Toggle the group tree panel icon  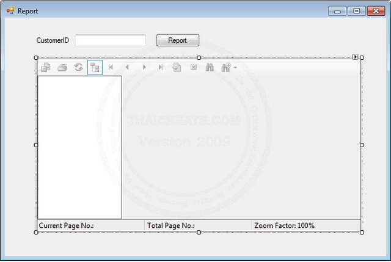point(95,67)
